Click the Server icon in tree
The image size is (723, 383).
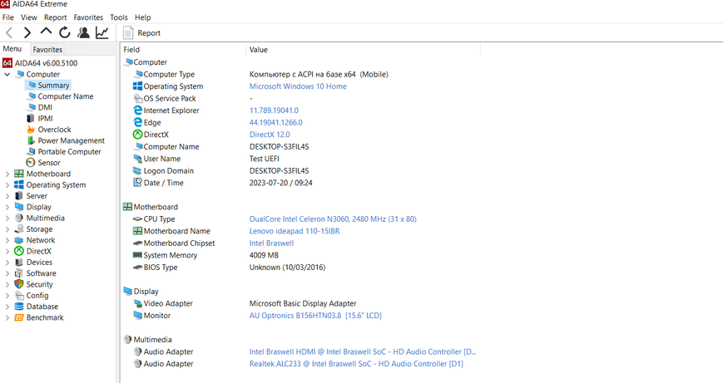click(19, 195)
